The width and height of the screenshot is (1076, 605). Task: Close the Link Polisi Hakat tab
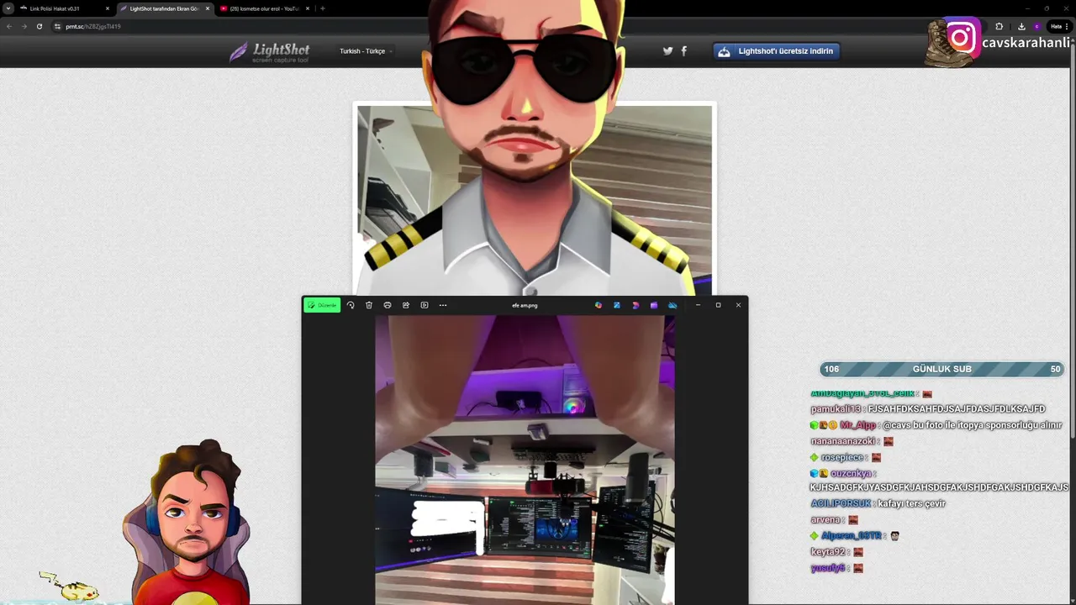point(108,8)
